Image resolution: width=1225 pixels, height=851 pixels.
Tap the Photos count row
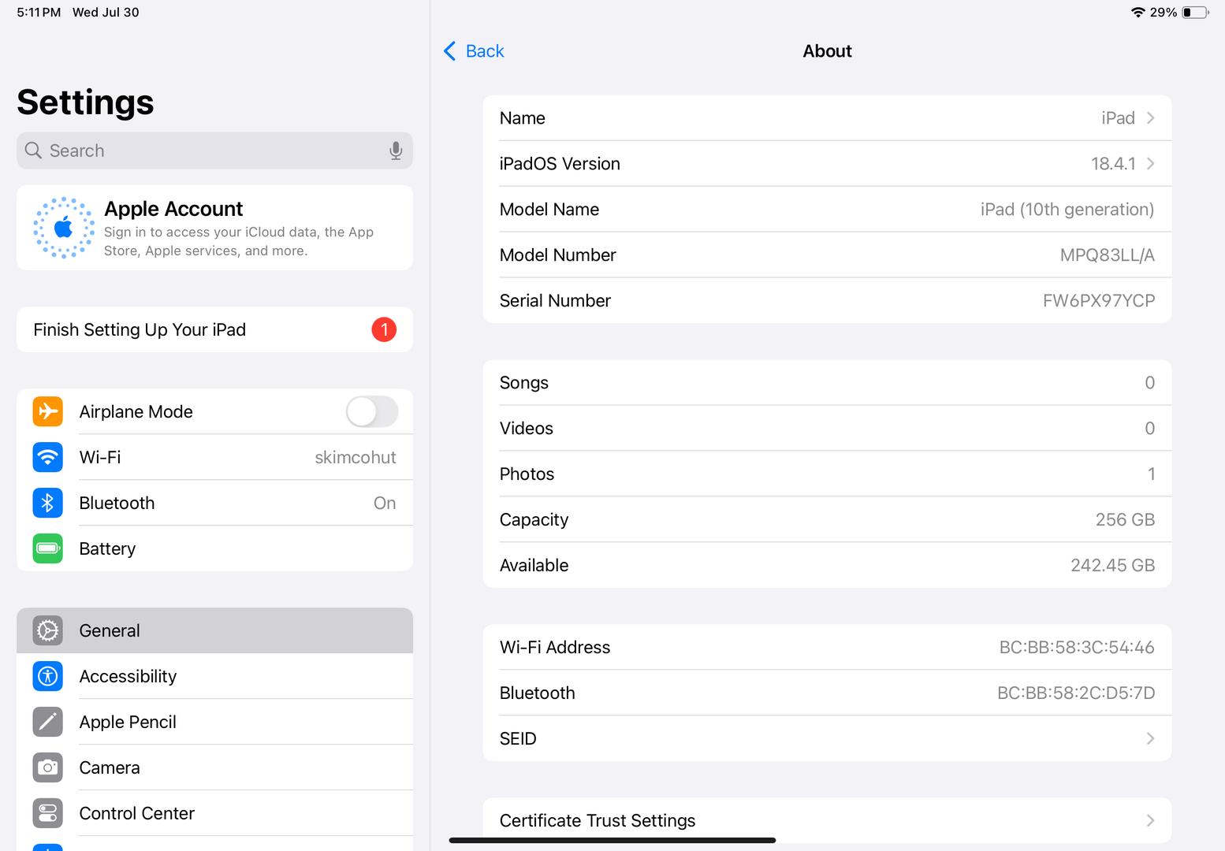tap(827, 474)
